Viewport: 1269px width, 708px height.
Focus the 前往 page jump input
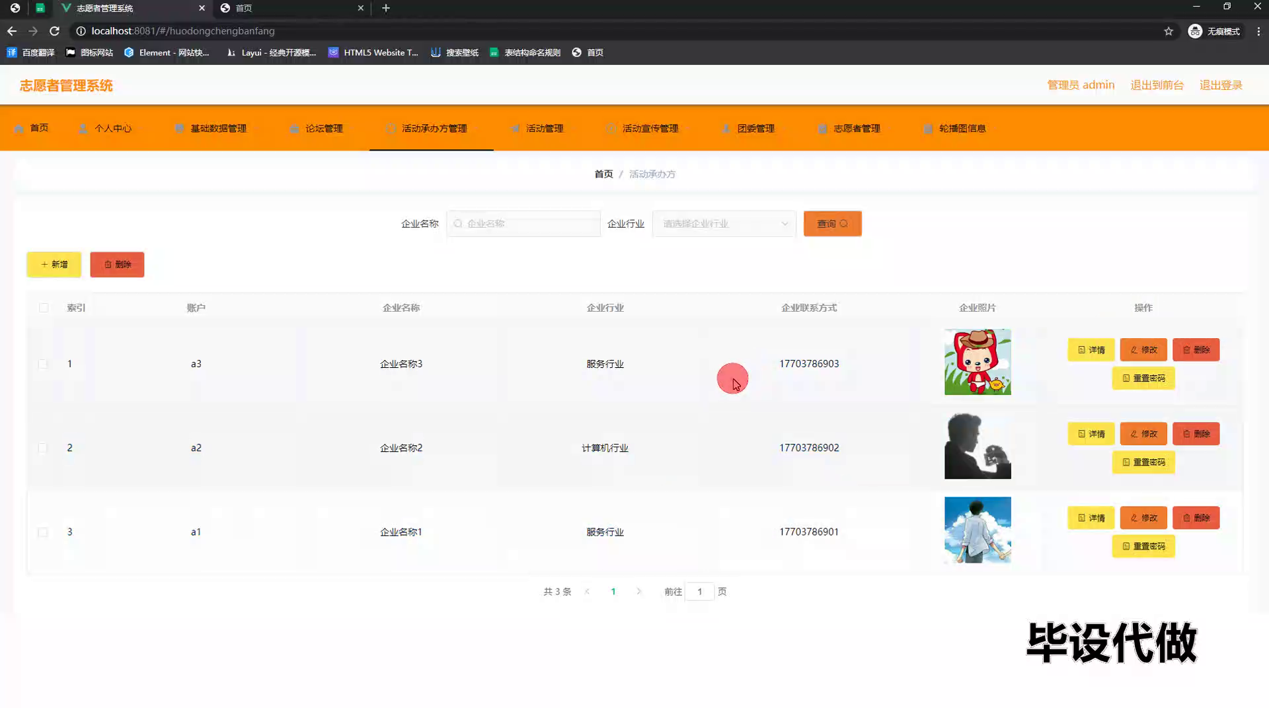pyautogui.click(x=699, y=592)
